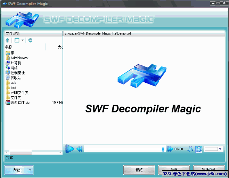The width and height of the screenshot is (229, 178).
Task: Click the Demo.swf file path bar
Action: coord(144,33)
